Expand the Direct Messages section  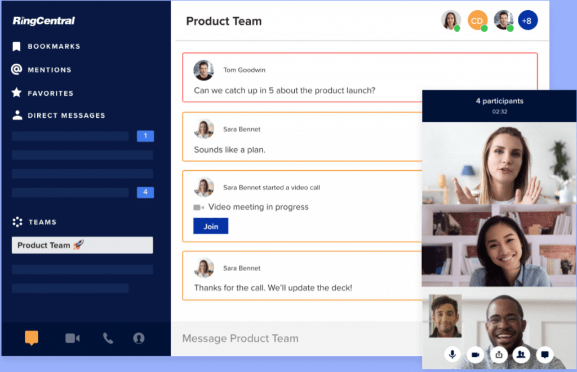click(66, 116)
